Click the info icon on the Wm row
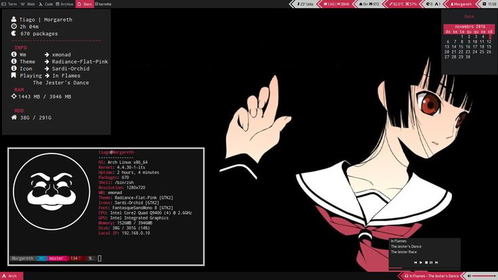 14,54
